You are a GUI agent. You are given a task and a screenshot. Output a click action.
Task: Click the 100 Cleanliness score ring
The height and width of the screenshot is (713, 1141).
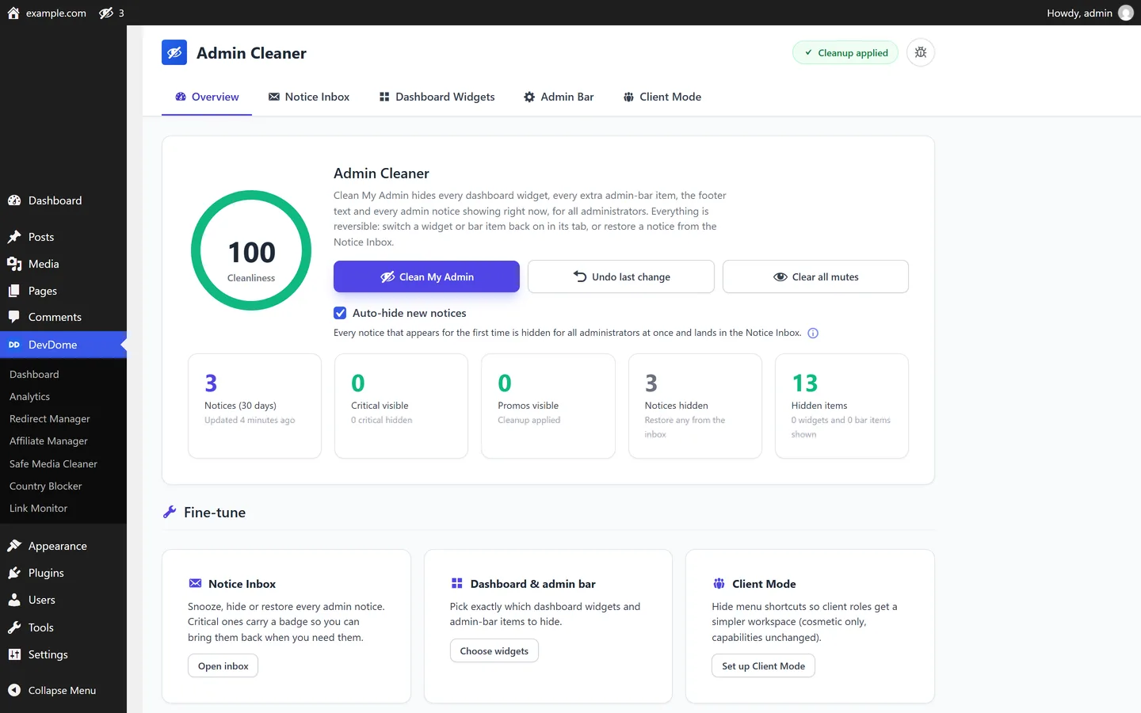[x=251, y=250]
